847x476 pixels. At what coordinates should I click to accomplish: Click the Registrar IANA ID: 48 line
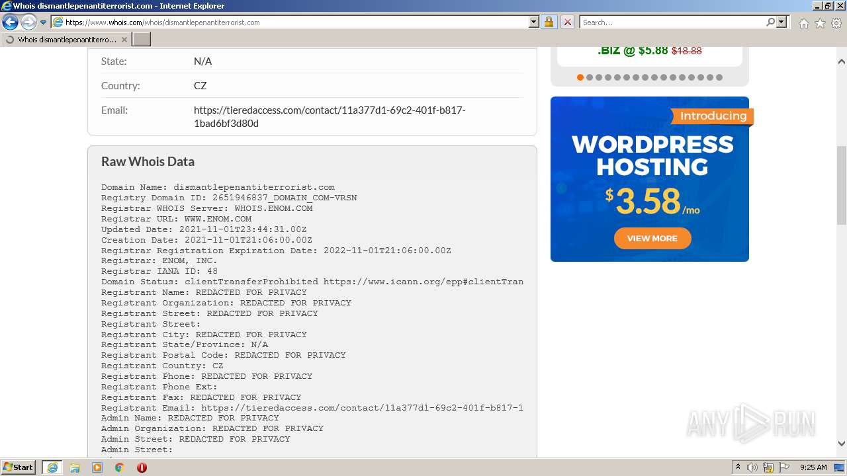coord(159,271)
